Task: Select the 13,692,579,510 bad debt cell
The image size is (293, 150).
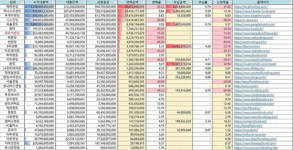Action: [179, 46]
